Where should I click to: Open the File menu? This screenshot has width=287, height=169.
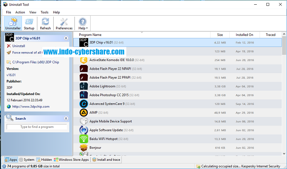[x=8, y=12]
